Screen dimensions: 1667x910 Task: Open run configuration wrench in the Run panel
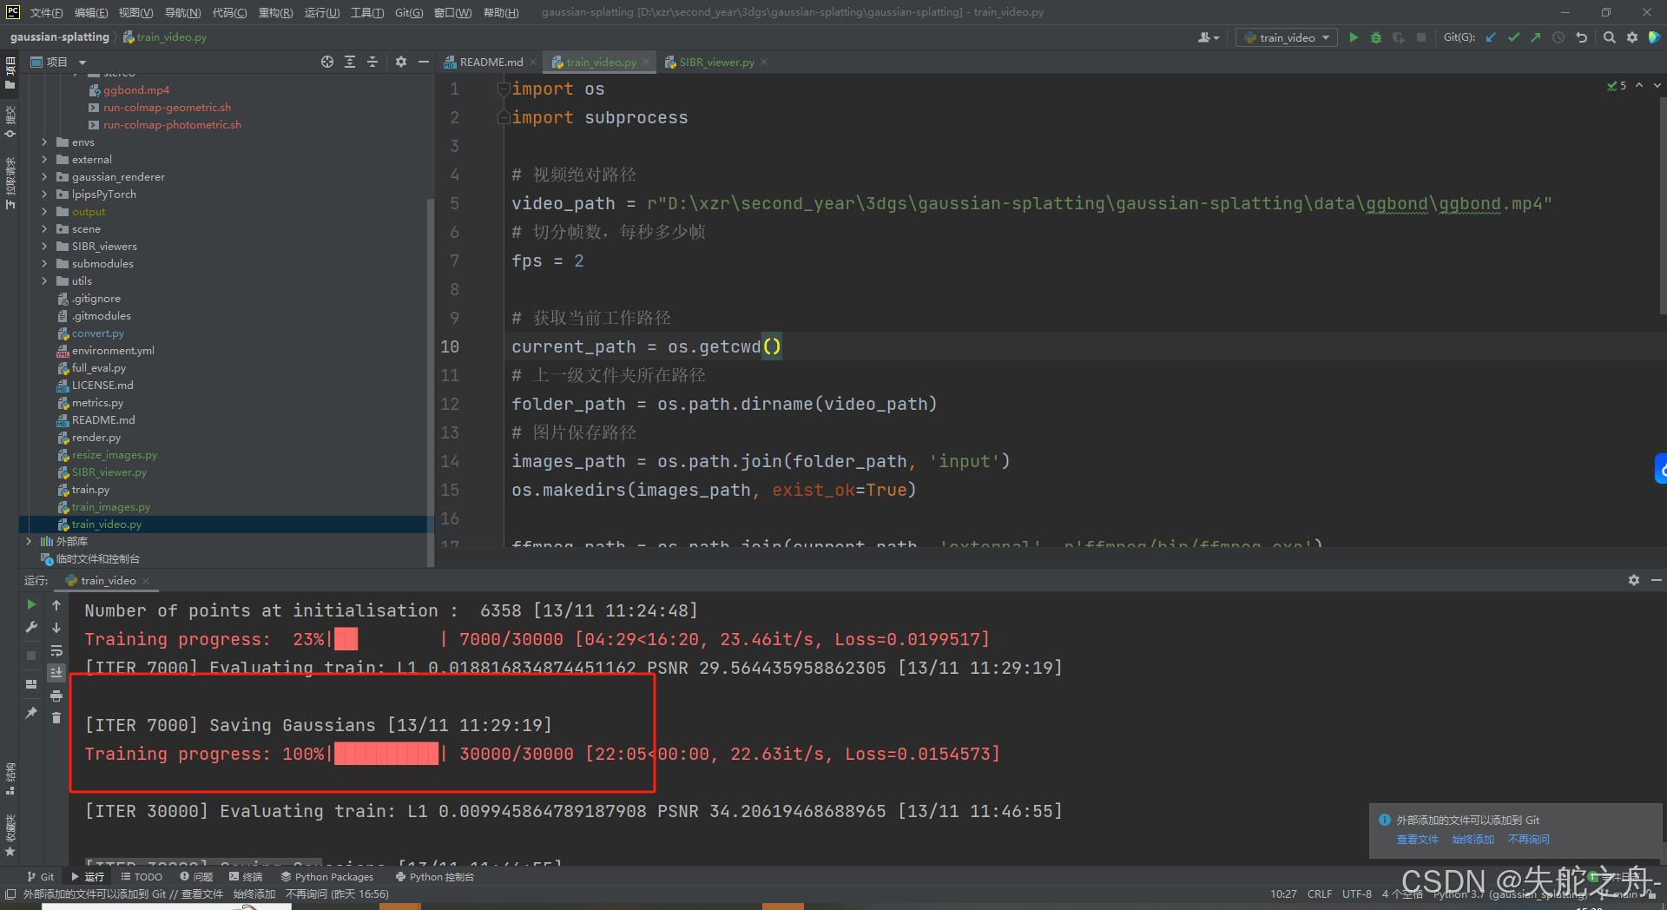pos(31,627)
